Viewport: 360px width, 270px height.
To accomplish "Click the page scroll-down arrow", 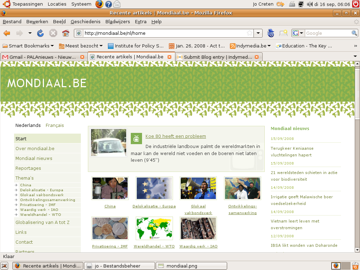I will 357,250.
